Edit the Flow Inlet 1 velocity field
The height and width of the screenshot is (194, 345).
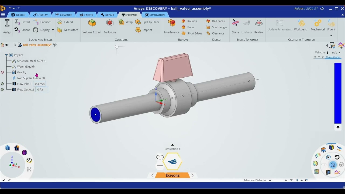(40, 84)
